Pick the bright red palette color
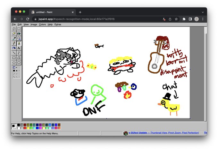 pos(25,128)
